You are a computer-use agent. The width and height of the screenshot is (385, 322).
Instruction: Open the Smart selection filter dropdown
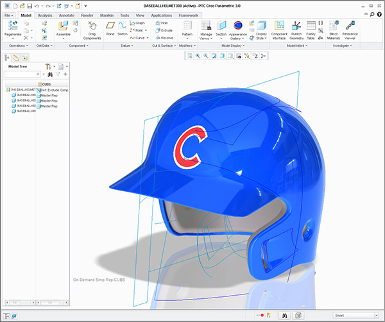coord(376,316)
